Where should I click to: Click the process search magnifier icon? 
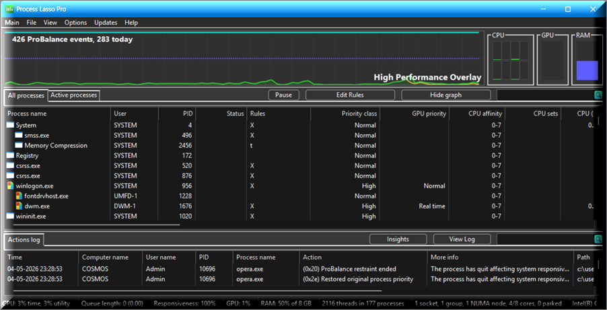pyautogui.click(x=598, y=95)
